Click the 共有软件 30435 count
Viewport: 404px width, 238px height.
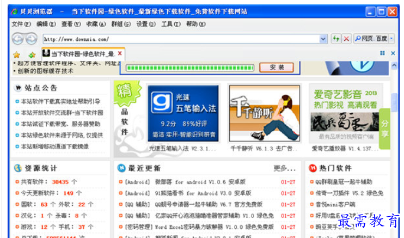click(60, 182)
